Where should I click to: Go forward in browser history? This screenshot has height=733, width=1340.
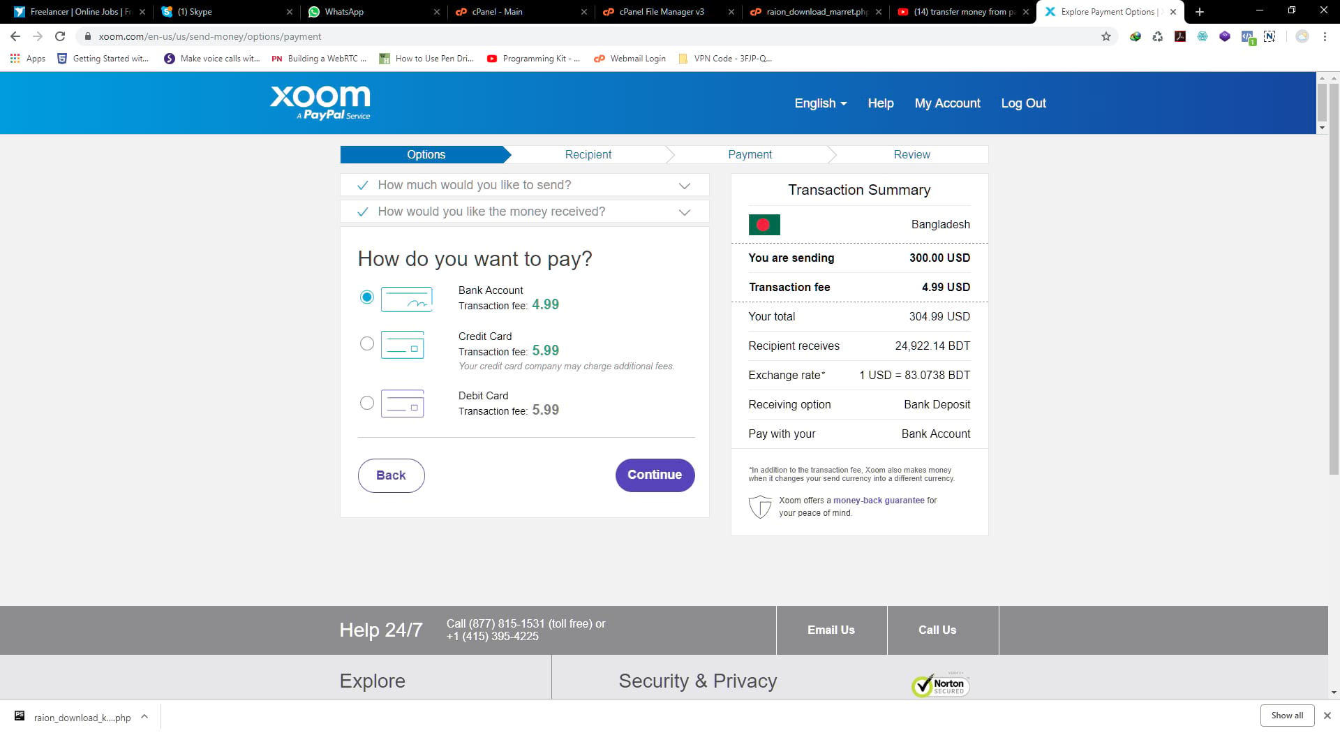(38, 36)
